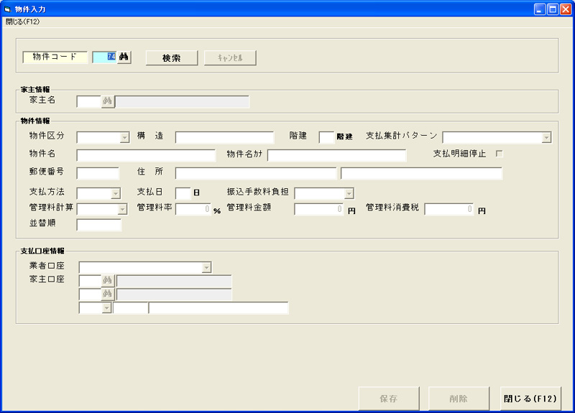
Task: Click the 並替順 input field
Action: (x=99, y=225)
